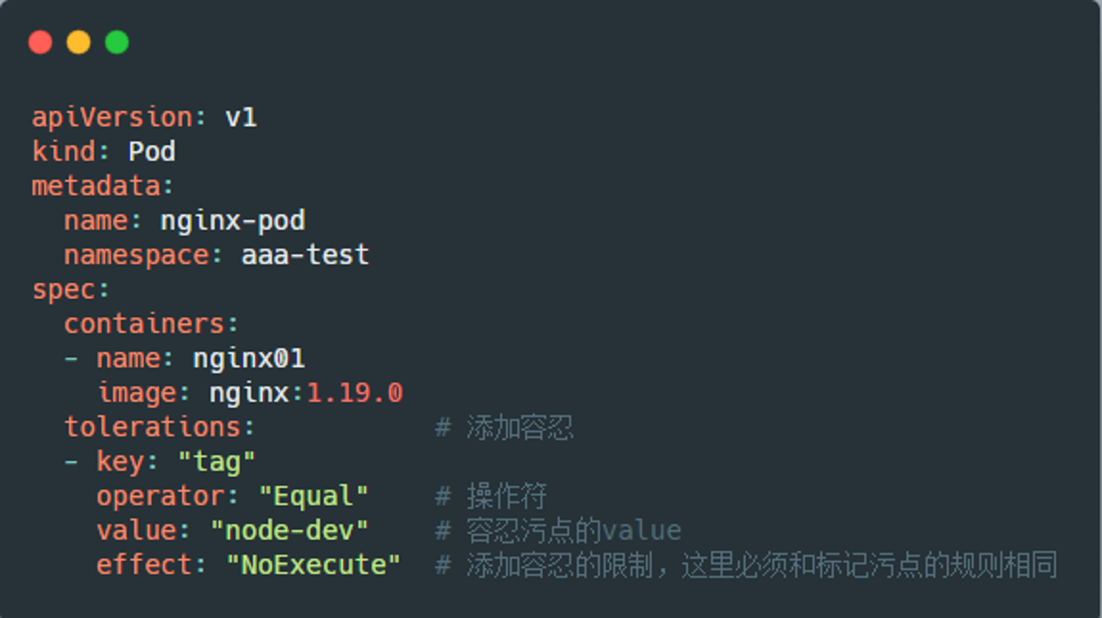Click the metadata key line
The width and height of the screenshot is (1102, 618).
point(102,186)
